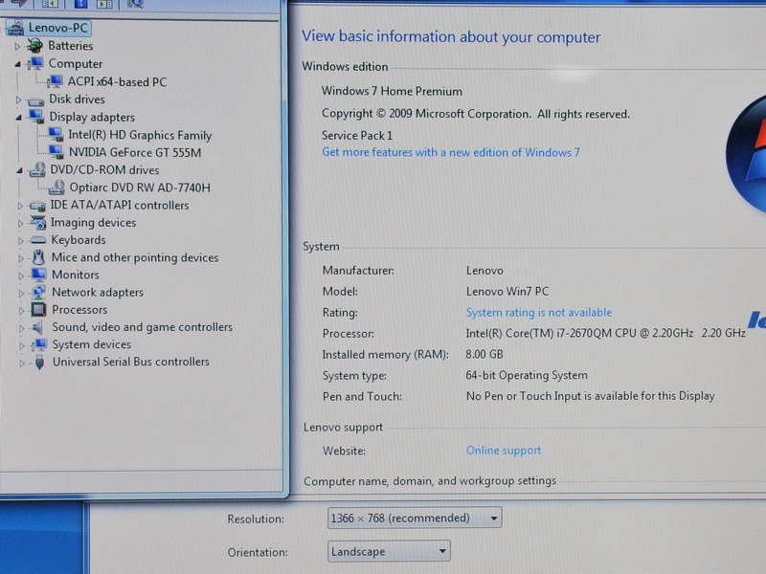Expand the Disk drives node arrow
The image size is (766, 574).
18,99
